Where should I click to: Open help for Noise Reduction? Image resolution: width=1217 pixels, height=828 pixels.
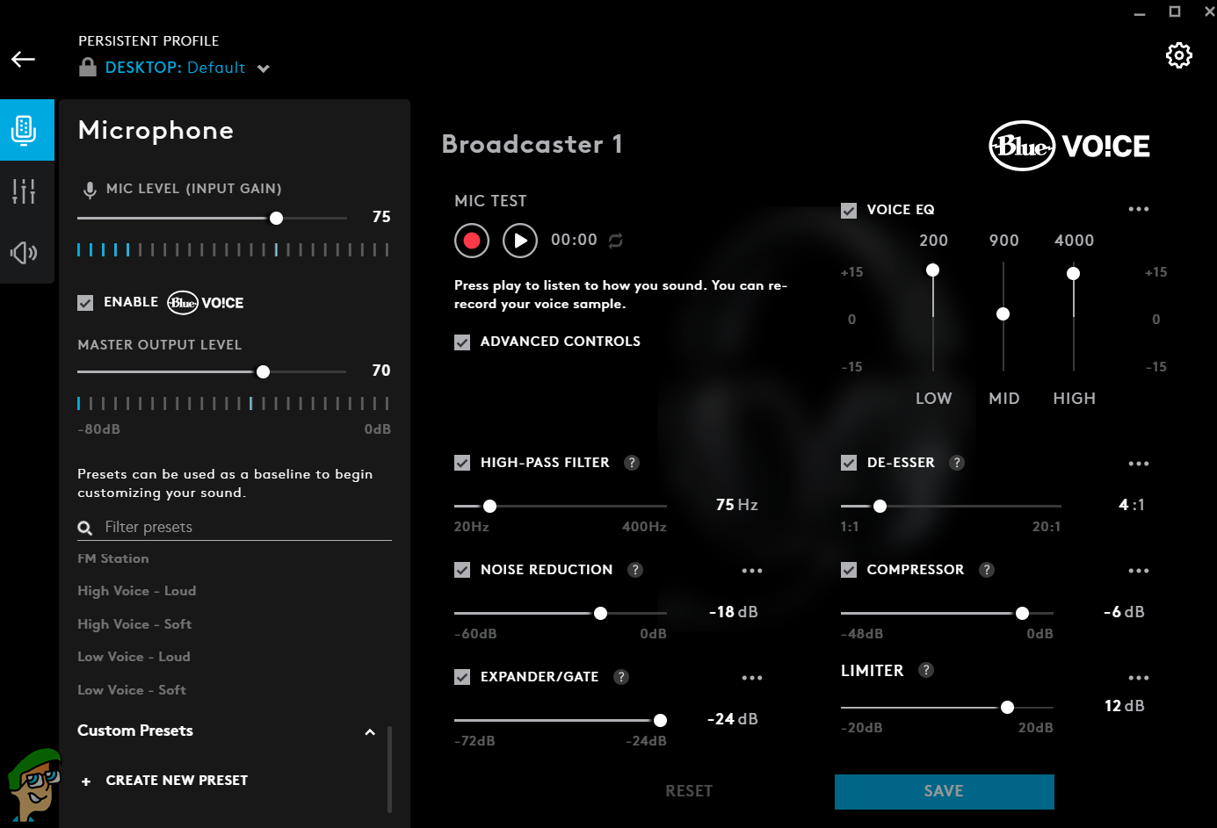[x=635, y=570]
